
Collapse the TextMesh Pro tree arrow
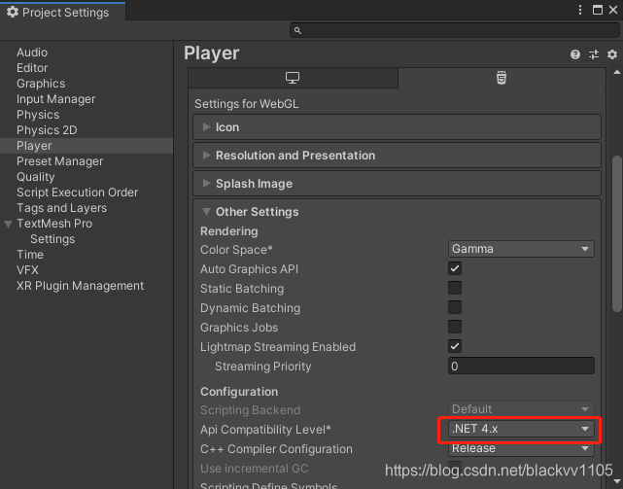tap(9, 224)
